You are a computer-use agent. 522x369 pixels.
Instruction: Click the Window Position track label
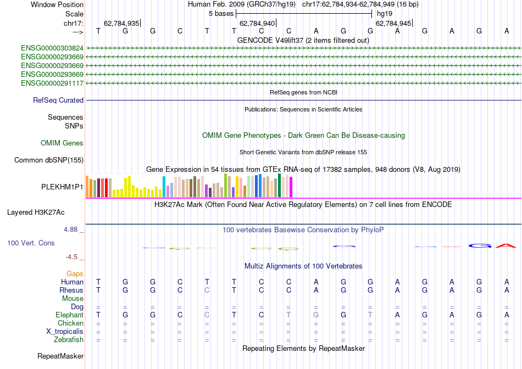coord(57,4)
